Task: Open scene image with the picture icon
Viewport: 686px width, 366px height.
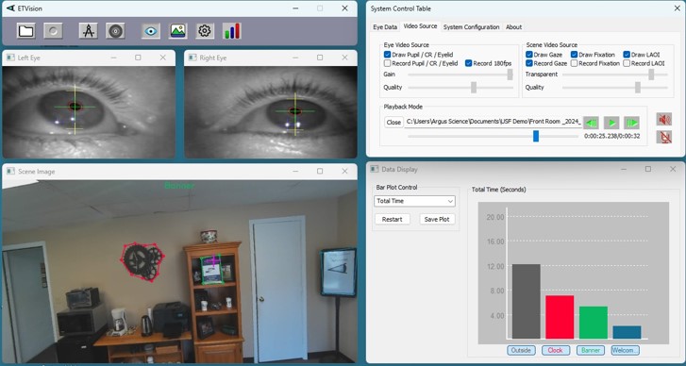Action: click(x=178, y=31)
